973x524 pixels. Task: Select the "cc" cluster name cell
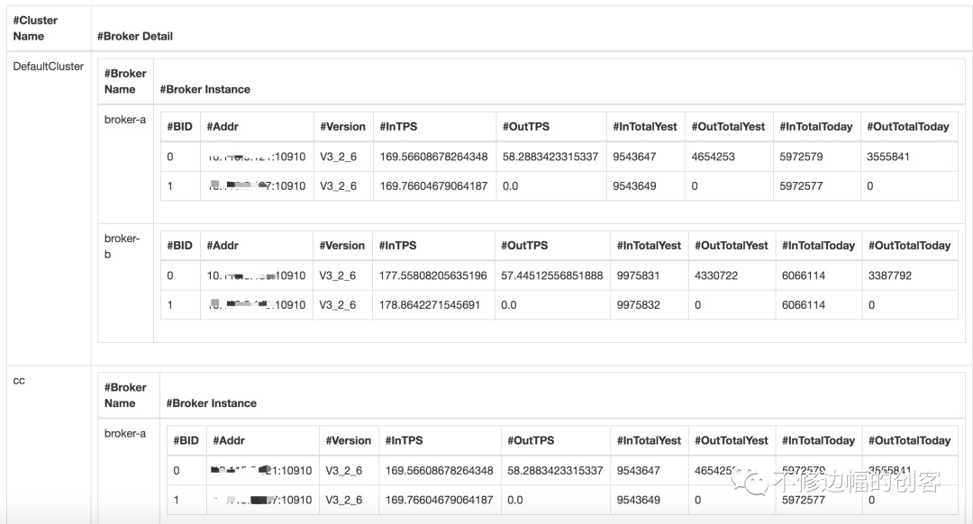tap(19, 381)
